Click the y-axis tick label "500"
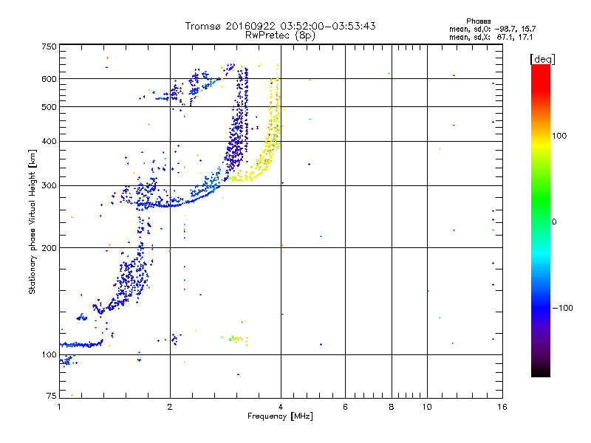 point(49,107)
